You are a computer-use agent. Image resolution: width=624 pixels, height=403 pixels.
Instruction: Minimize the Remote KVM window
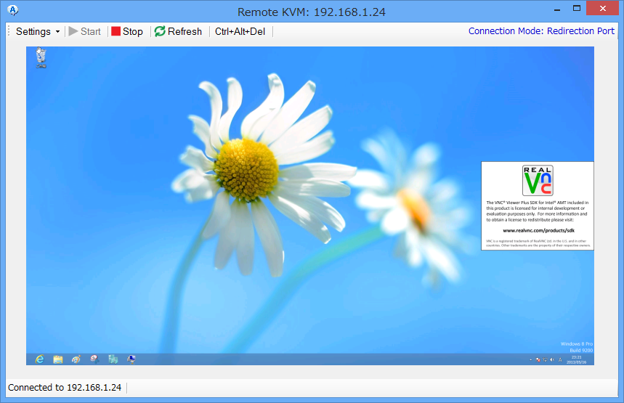[557, 9]
